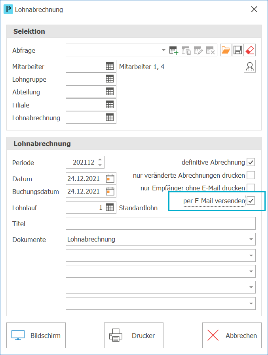Image resolution: width=268 pixels, height=355 pixels.
Task: Decrease Periode with down arrow
Action: coord(100,165)
